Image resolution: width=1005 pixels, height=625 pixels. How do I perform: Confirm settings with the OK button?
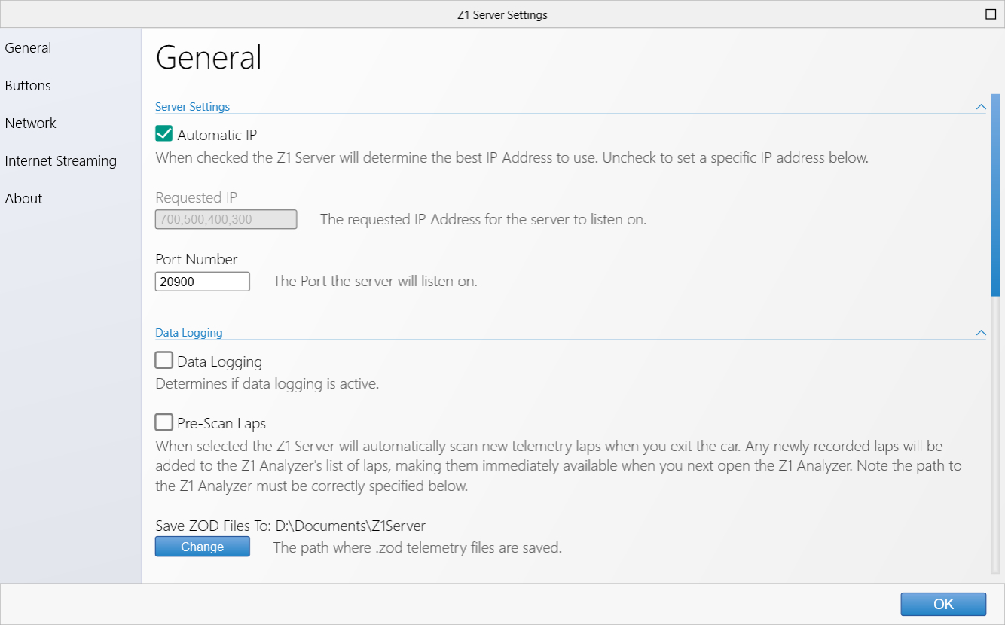(x=943, y=604)
